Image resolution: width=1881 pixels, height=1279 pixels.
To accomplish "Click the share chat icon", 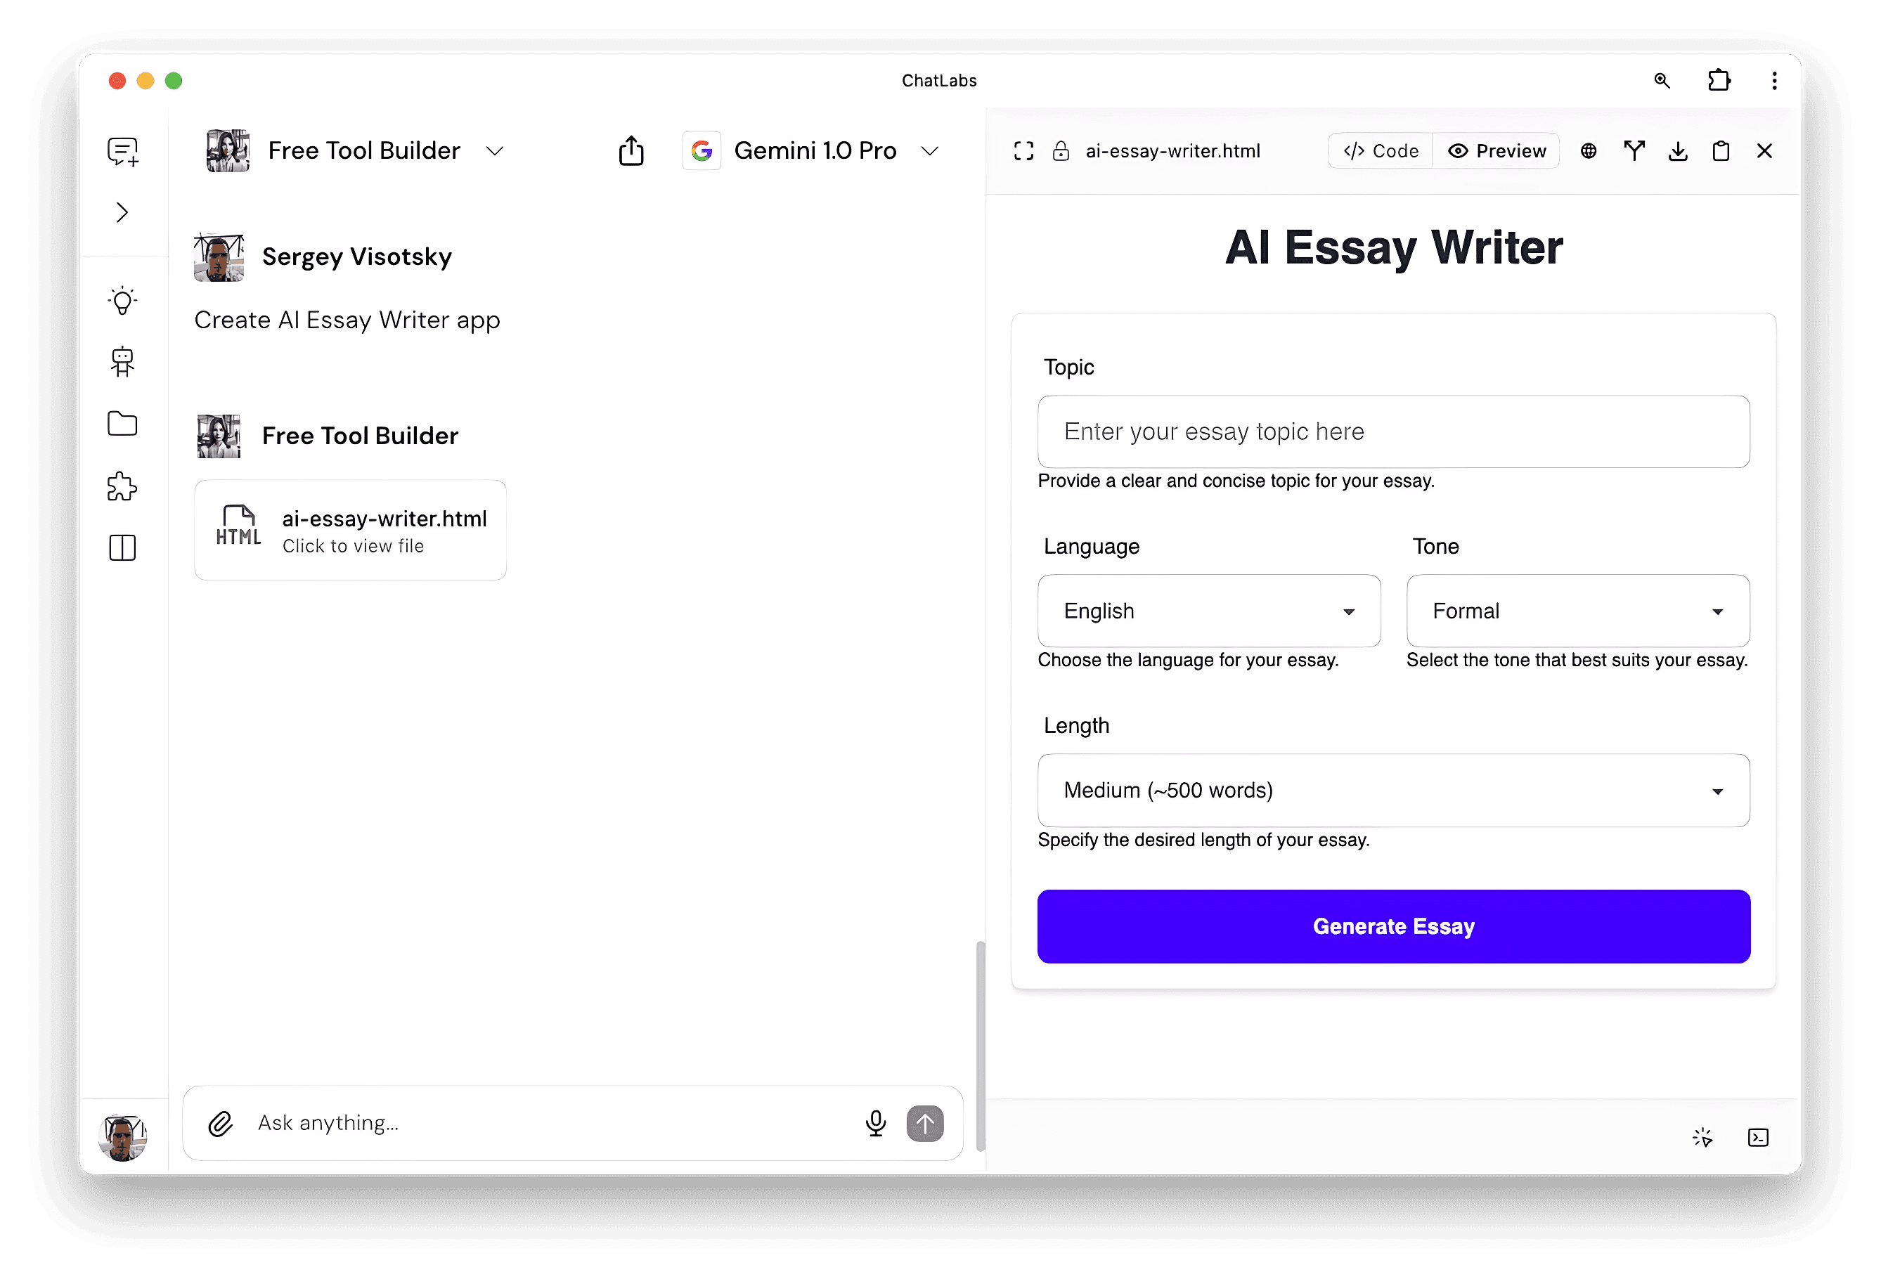I will [631, 150].
